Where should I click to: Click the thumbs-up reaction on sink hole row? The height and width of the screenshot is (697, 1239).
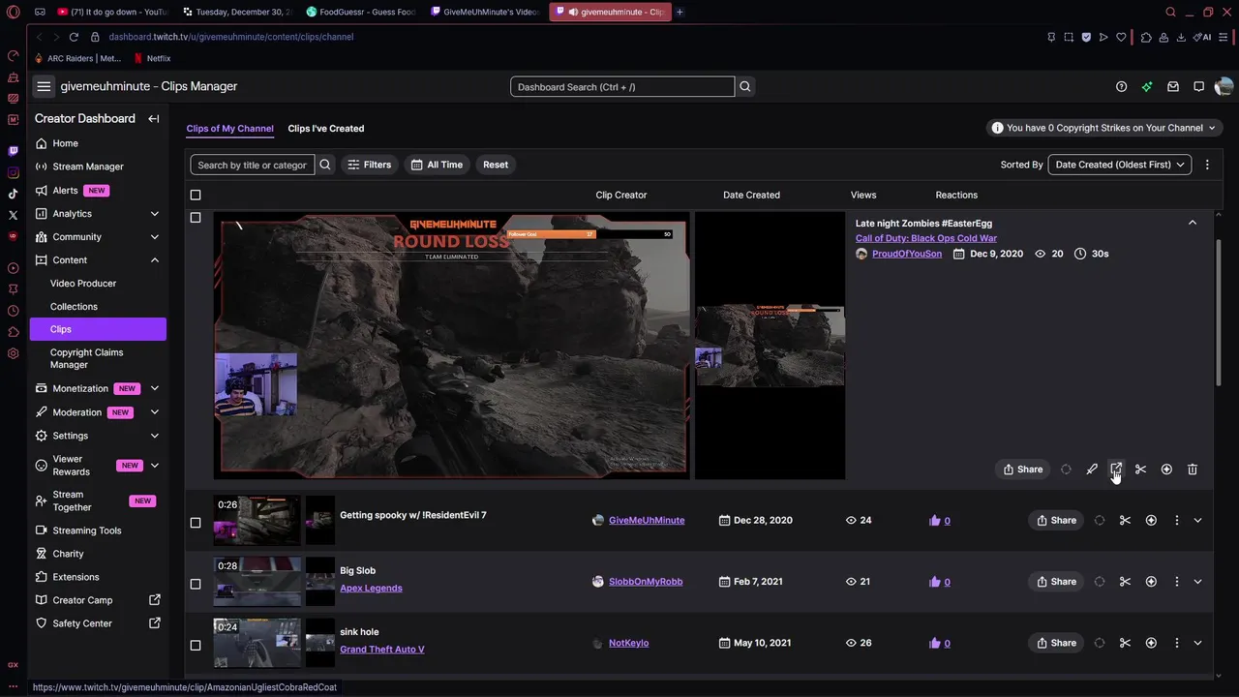[x=935, y=643]
